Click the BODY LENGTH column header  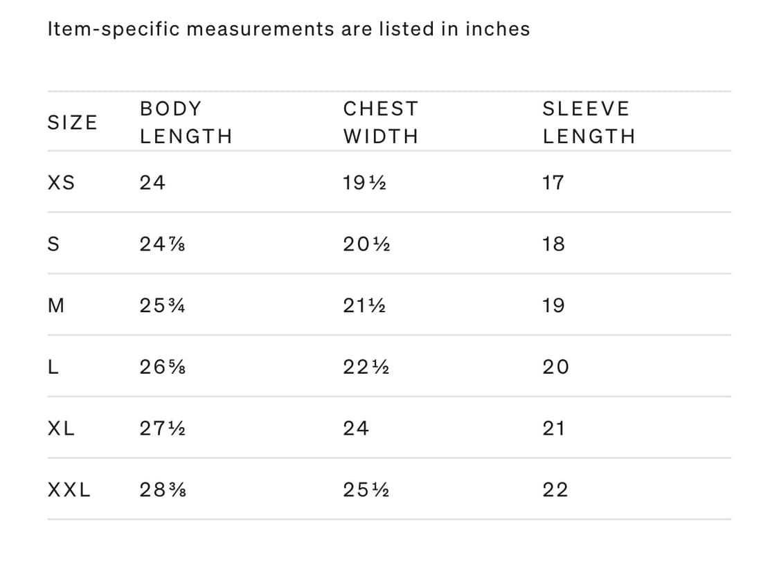(x=186, y=123)
